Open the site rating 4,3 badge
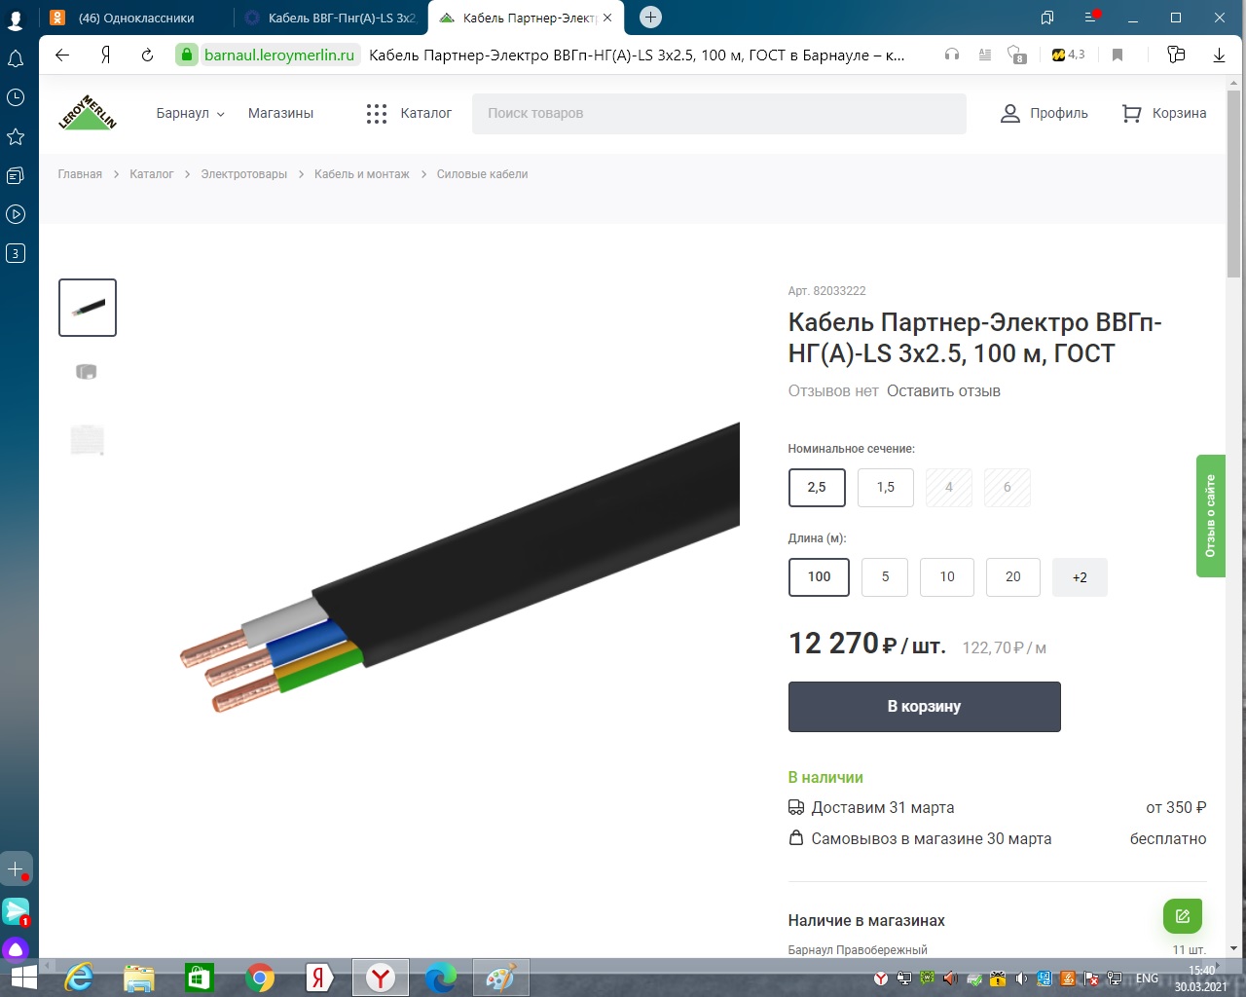The image size is (1246, 997). tap(1068, 55)
